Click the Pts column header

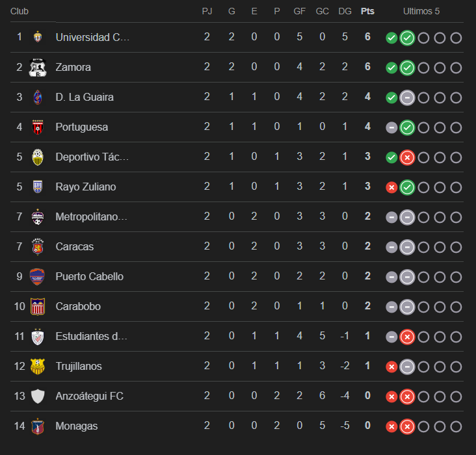click(x=367, y=11)
